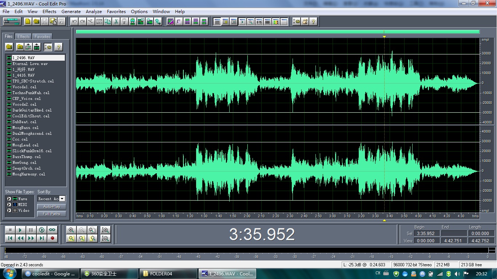This screenshot has height=279, width=497.
Task: Click the Fast Forward transport button
Action: click(31, 238)
